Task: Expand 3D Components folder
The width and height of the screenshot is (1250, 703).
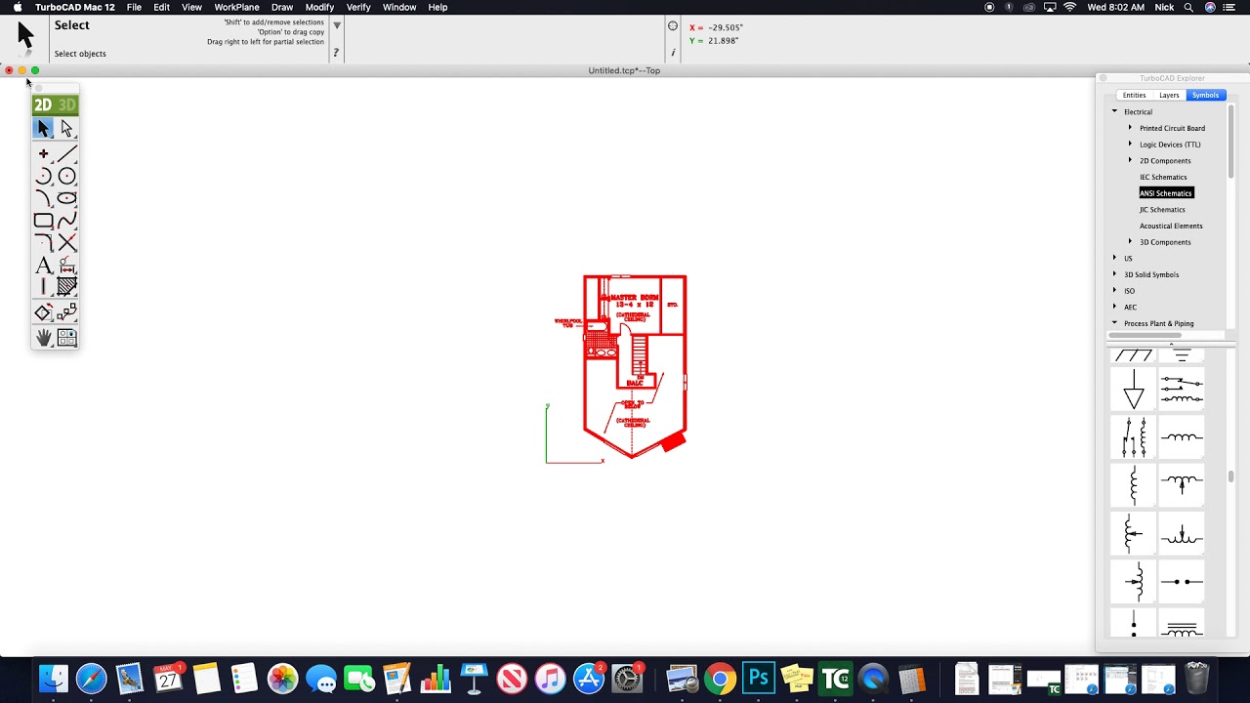Action: (x=1130, y=241)
